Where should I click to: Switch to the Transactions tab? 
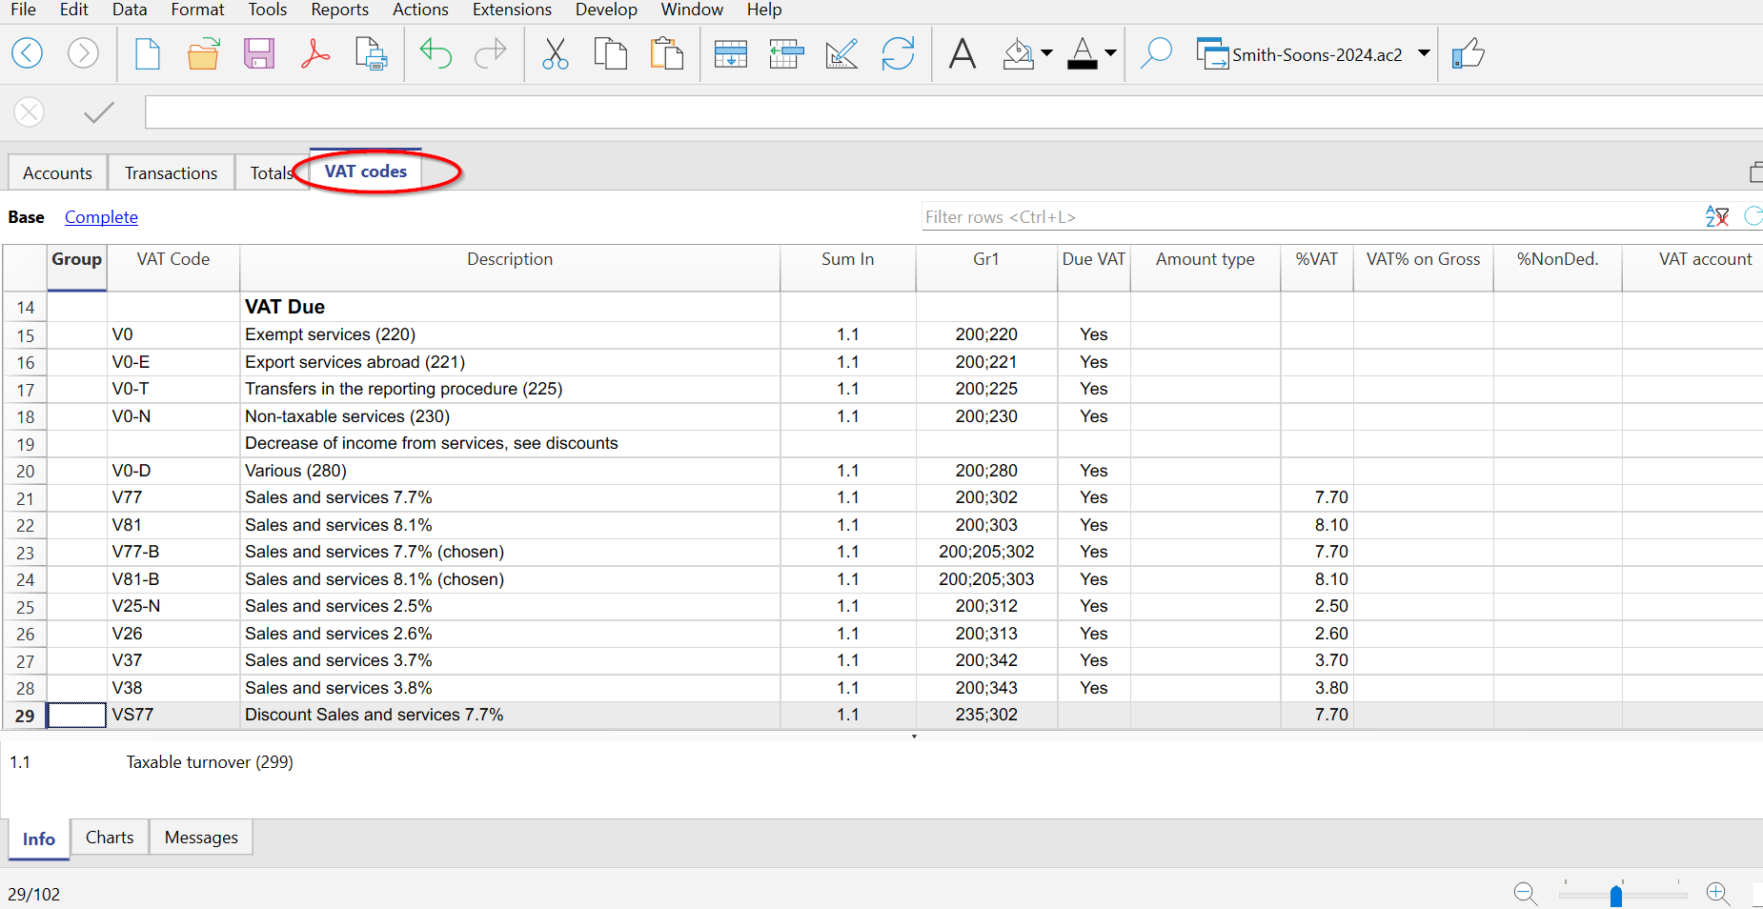point(171,172)
